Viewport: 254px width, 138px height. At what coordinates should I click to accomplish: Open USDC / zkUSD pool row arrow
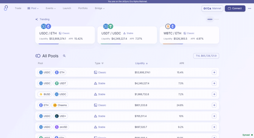[x=214, y=127]
